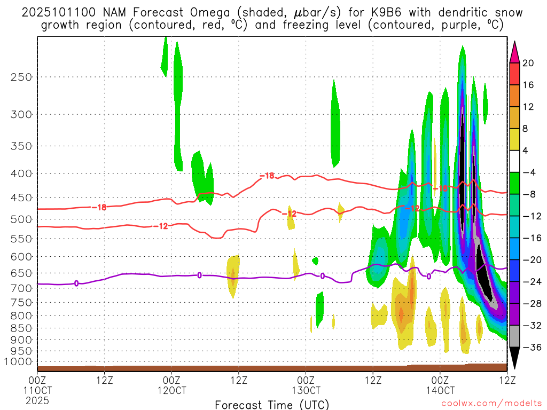Click the 800 pressure axis label
Screen dimensions: 547x410
click(21, 316)
